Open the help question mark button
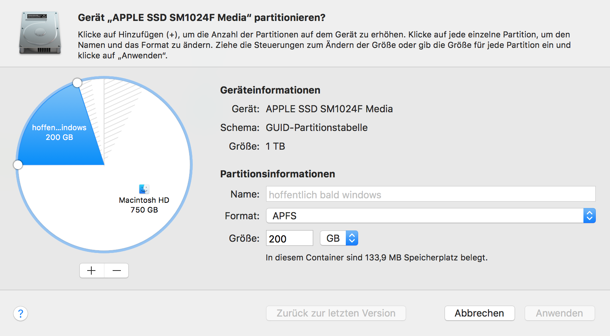Screen dimensions: 610x336 (21, 314)
